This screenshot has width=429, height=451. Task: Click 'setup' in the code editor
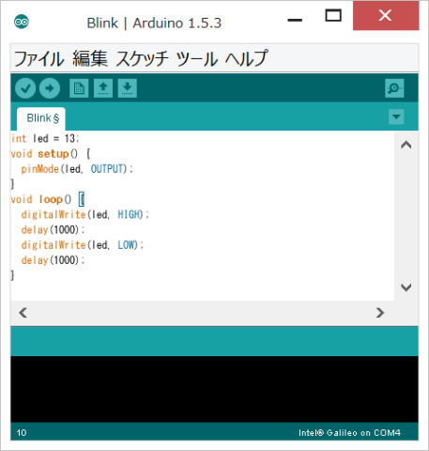click(x=54, y=154)
